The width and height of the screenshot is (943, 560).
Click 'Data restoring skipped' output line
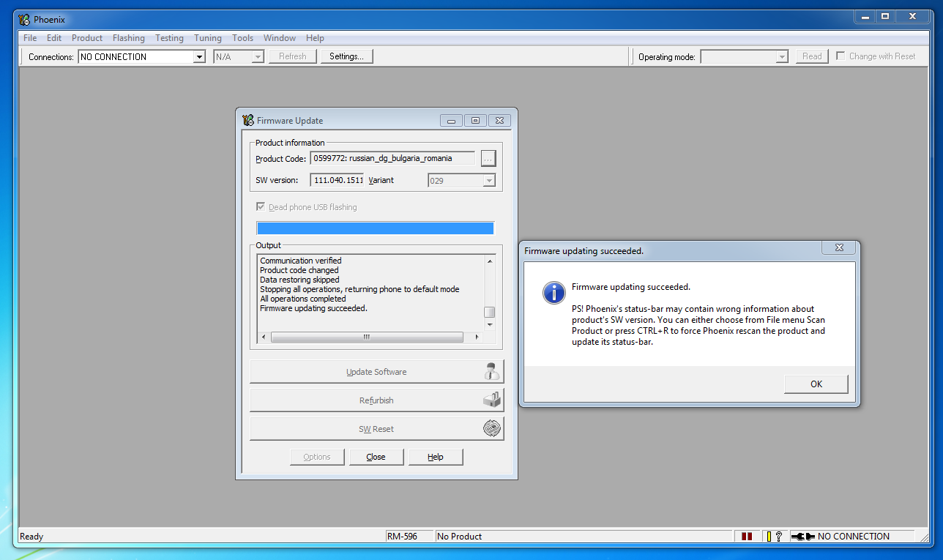300,280
